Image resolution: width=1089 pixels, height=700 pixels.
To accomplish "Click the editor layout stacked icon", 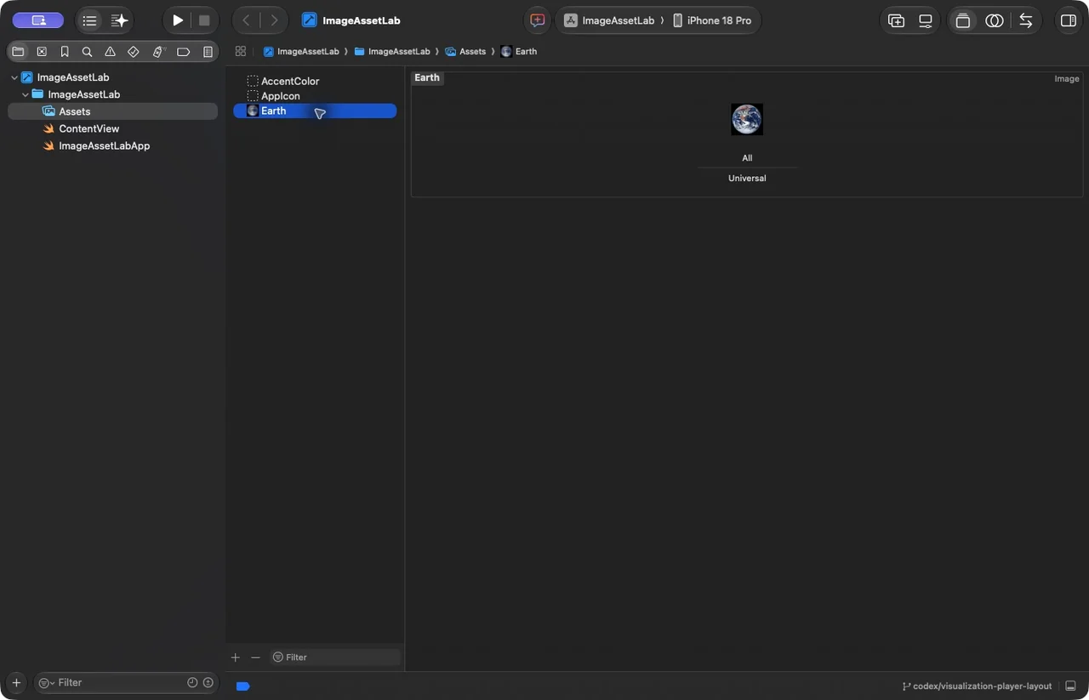I will pyautogui.click(x=963, y=20).
